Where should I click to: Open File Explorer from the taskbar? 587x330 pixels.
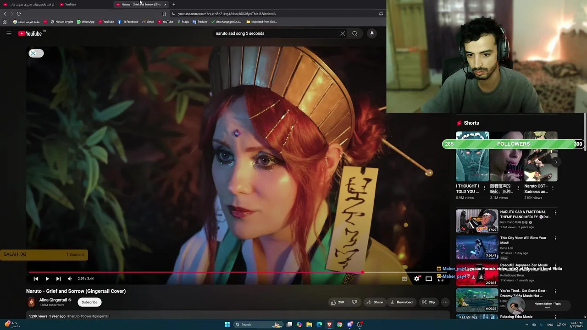pyautogui.click(x=309, y=324)
